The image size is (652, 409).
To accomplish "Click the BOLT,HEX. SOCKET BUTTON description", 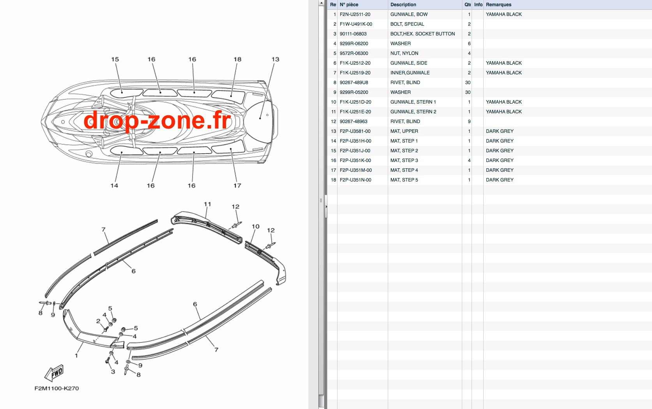I will (x=422, y=34).
